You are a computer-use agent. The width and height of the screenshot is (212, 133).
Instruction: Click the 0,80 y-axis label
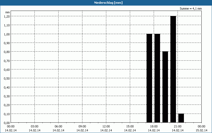click(x=7, y=52)
